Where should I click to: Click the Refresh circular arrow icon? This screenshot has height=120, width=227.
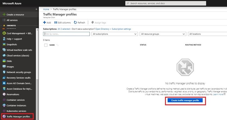click(x=75, y=22)
